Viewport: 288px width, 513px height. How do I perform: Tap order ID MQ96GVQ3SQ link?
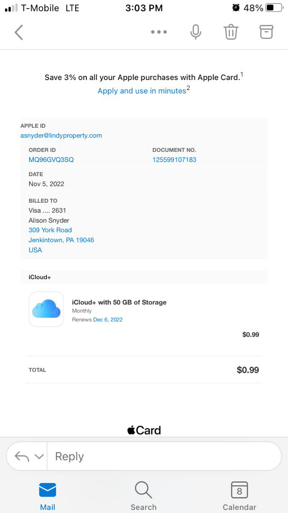click(51, 159)
